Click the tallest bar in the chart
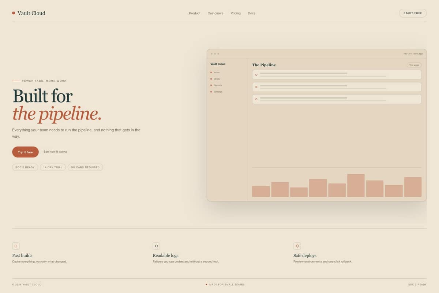 (x=356, y=185)
